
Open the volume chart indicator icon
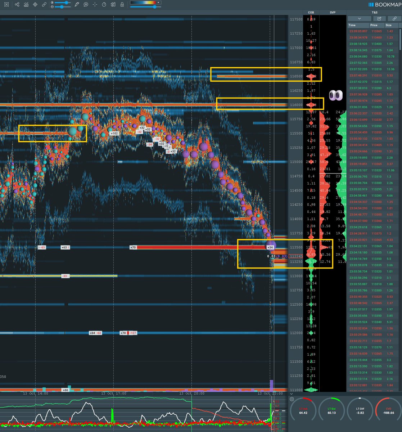click(x=26, y=4)
